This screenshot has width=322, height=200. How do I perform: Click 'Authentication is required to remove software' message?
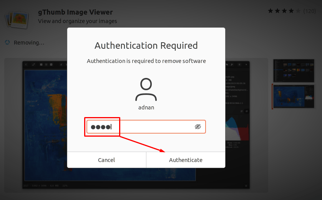coord(146,61)
